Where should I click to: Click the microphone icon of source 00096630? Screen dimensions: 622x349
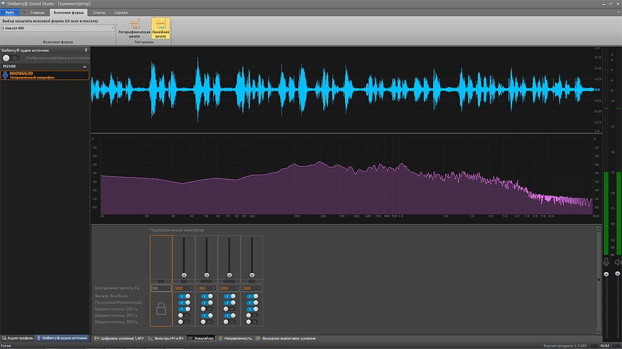(5, 75)
